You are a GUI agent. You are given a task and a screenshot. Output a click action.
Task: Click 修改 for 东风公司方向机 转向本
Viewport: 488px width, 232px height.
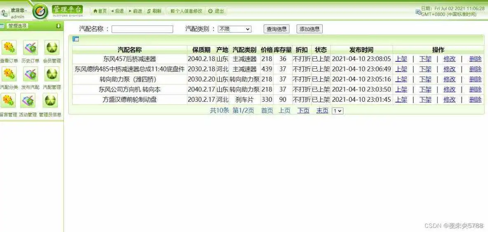[449, 89]
